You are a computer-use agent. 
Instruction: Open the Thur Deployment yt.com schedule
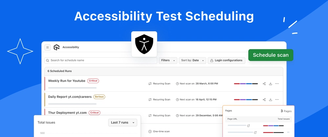[67, 113]
